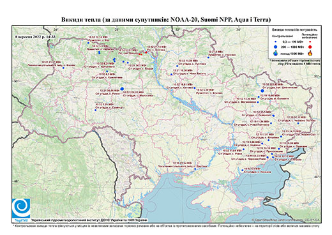Click the red marker beside the 27.74 МВт label
The image size is (332, 235).
click(x=146, y=52)
